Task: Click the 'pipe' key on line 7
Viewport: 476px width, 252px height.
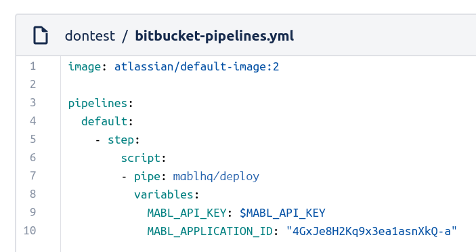Action: 147,177
